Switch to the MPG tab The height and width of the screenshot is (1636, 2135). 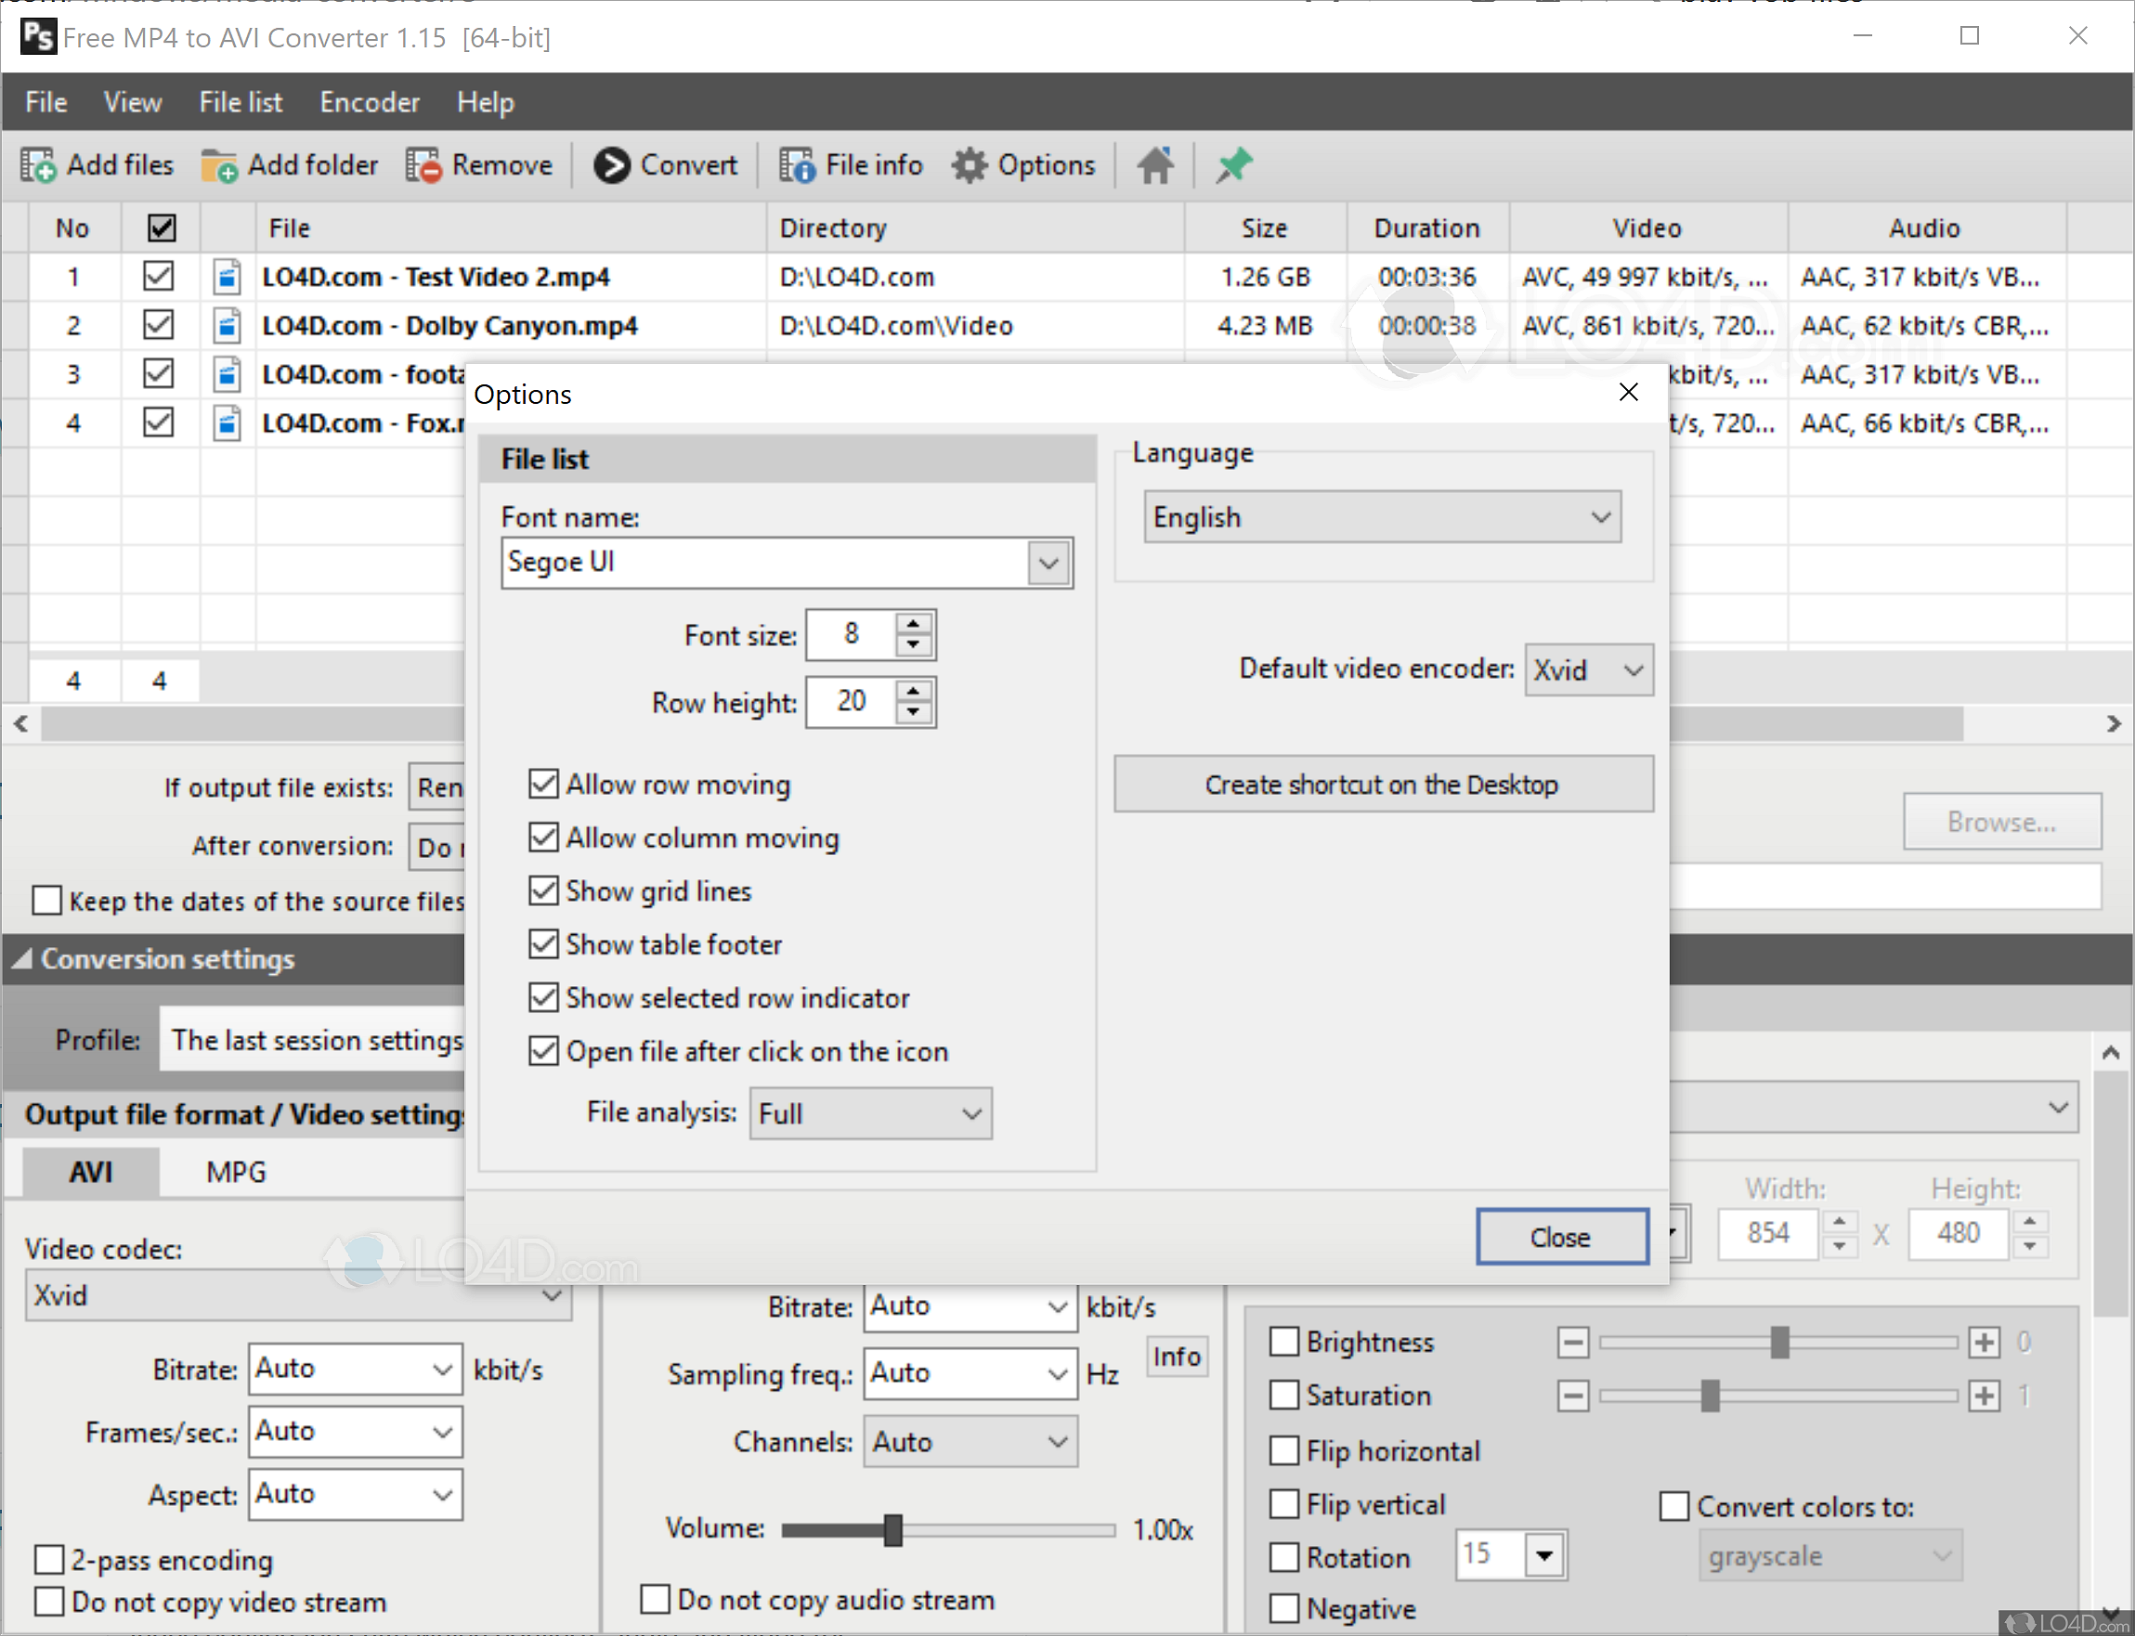(x=236, y=1172)
